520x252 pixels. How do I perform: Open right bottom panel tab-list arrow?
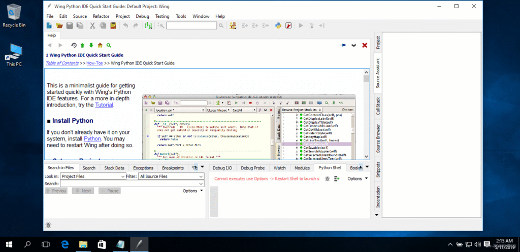pyautogui.click(x=367, y=167)
